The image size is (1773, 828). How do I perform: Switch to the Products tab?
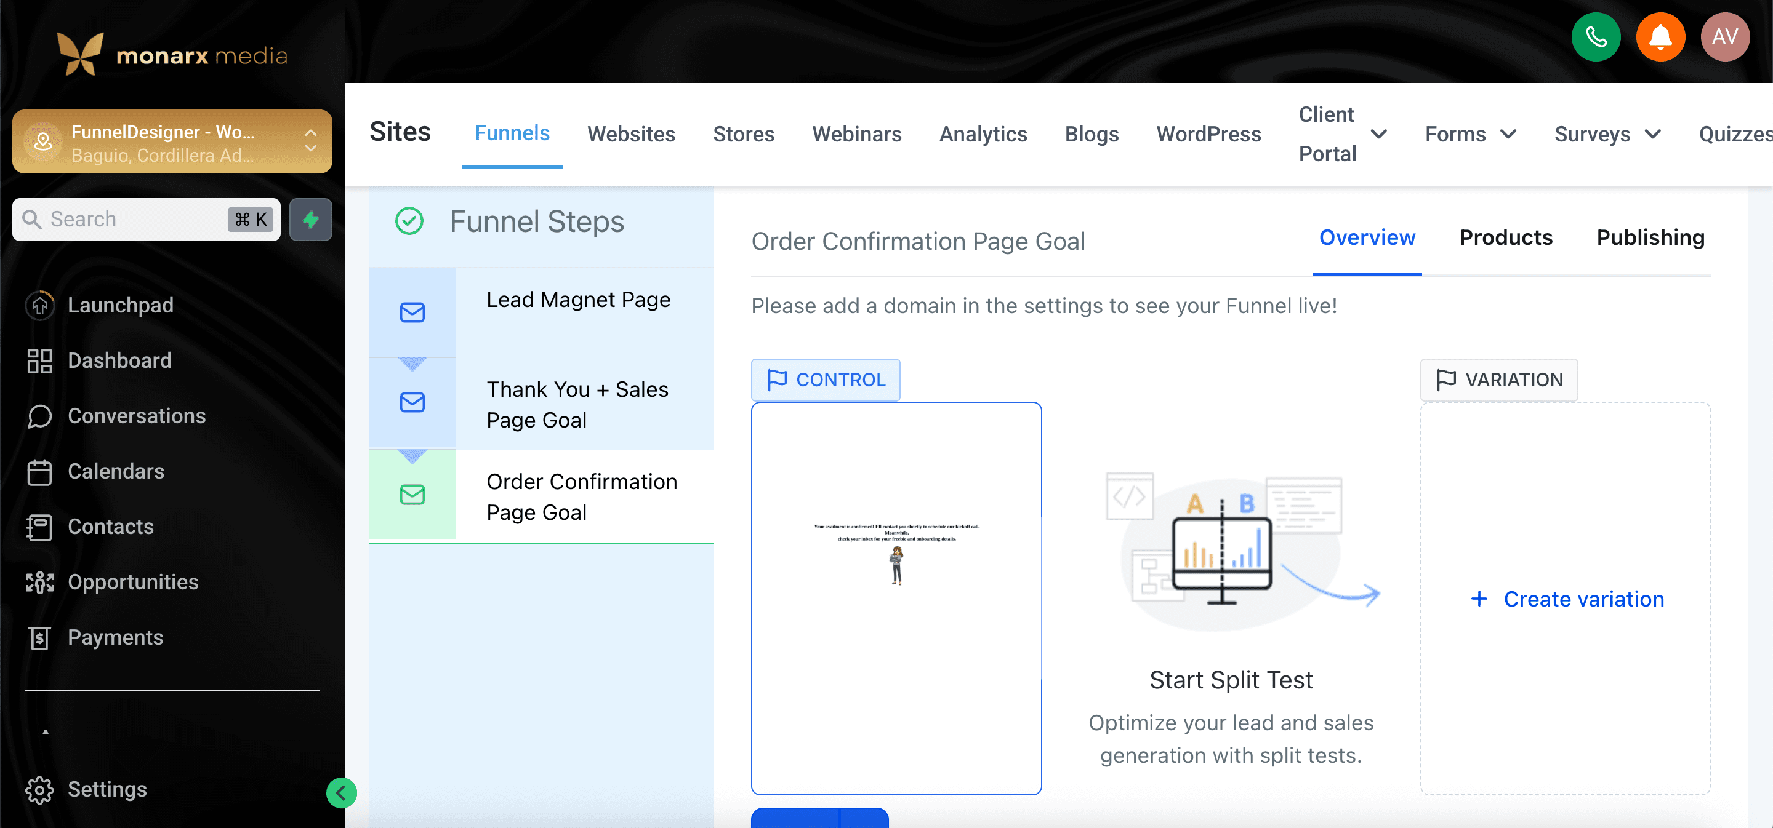click(1505, 237)
